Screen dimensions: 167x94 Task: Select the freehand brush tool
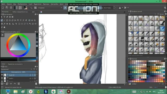coord(2,20)
